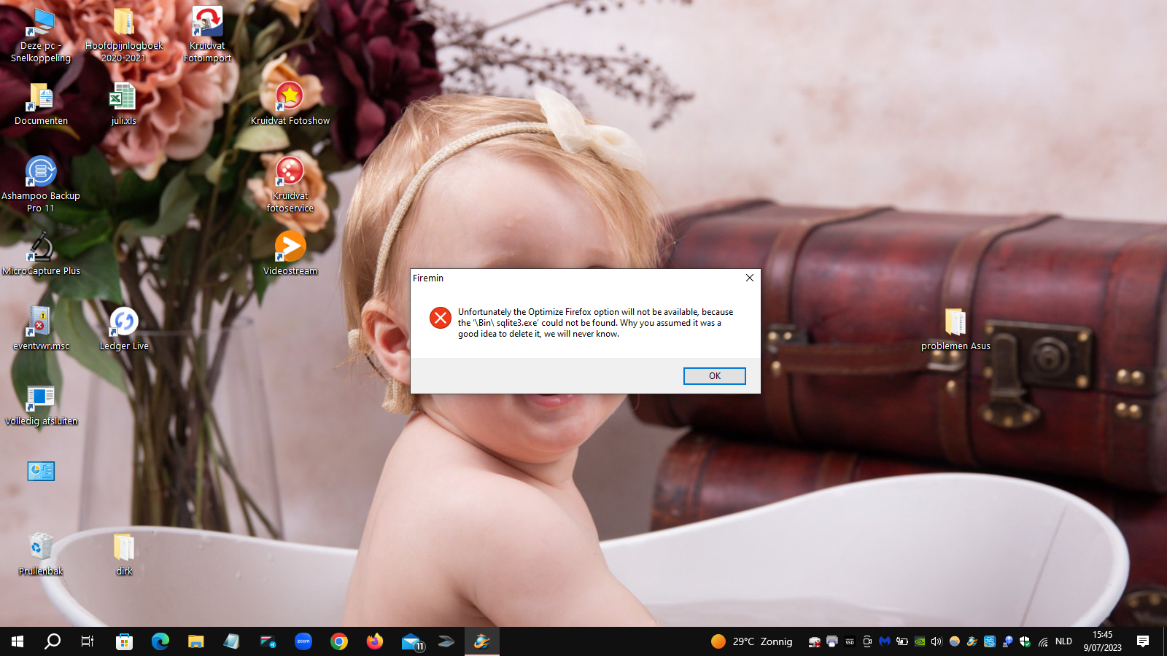Open Zoom from the taskbar

point(303,641)
